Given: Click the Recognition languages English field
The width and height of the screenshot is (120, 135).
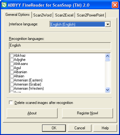Looking at the screenshot, I should point(60,46).
